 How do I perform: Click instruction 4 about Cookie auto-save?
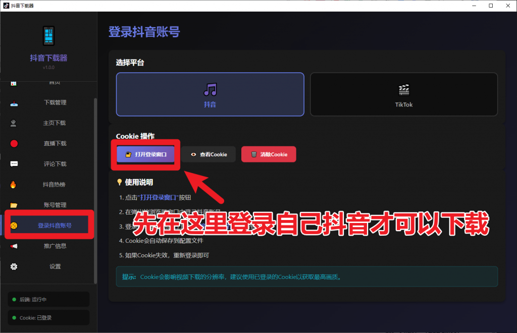pos(161,241)
